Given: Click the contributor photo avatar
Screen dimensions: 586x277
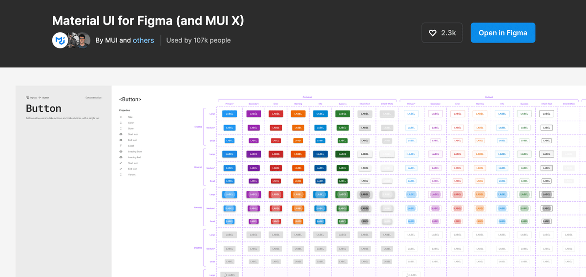Looking at the screenshot, I should pyautogui.click(x=82, y=40).
